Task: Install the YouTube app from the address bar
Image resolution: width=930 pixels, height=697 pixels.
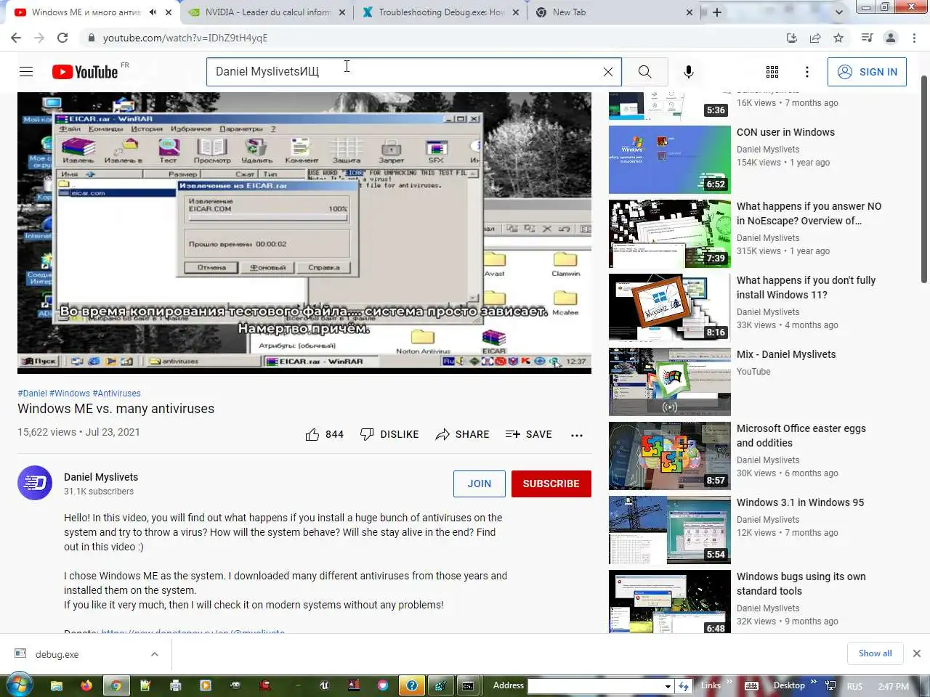Action: pyautogui.click(x=792, y=38)
